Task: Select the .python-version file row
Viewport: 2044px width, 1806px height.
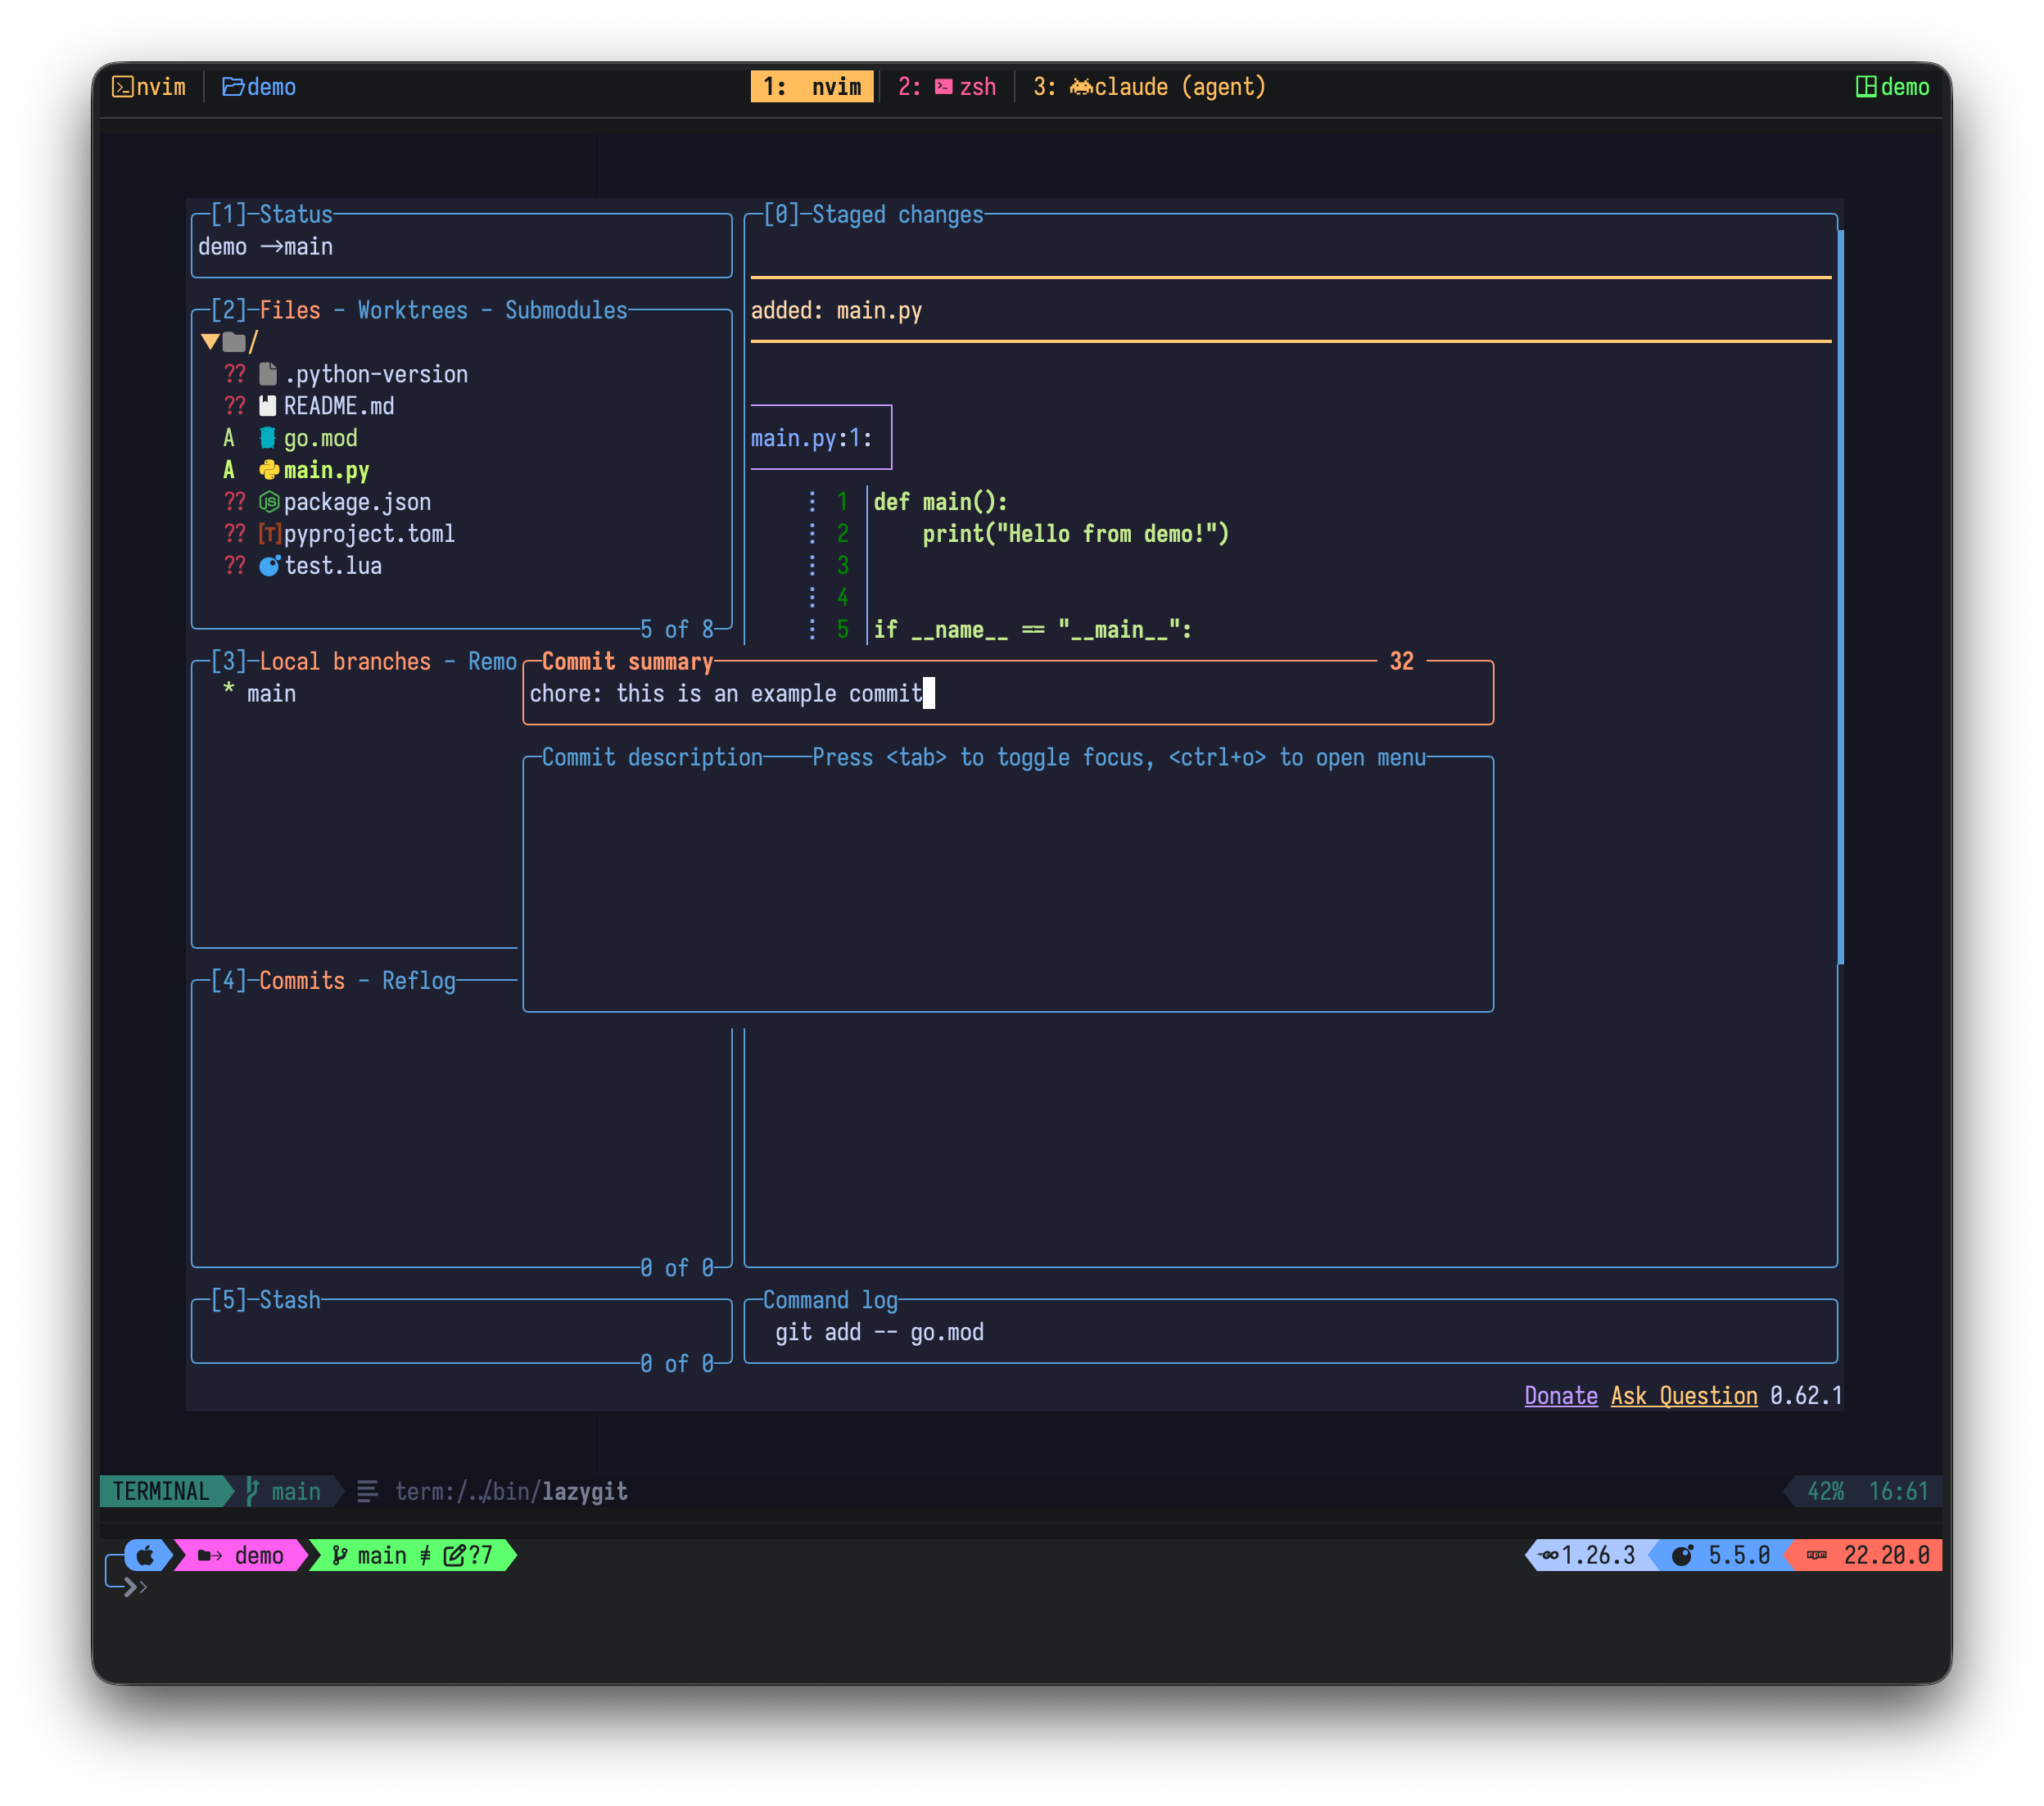Action: 461,374
